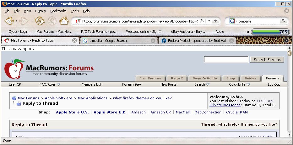293x145 pixels.
Task: Click Log Out
Action: tap(274, 84)
